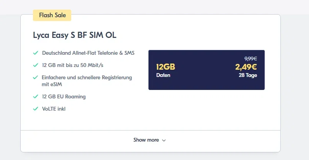Click Deutschland Allnet-Flat Telefonie & SMS text

tap(88, 53)
